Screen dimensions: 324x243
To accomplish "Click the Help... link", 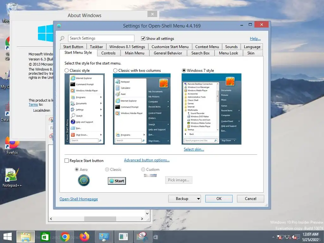I will click(x=255, y=38).
